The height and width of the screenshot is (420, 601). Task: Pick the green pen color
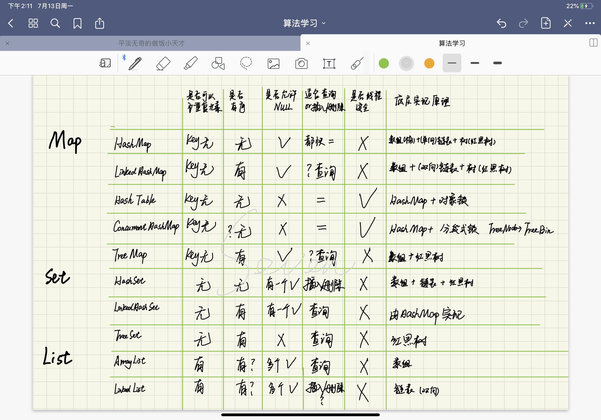tap(384, 63)
